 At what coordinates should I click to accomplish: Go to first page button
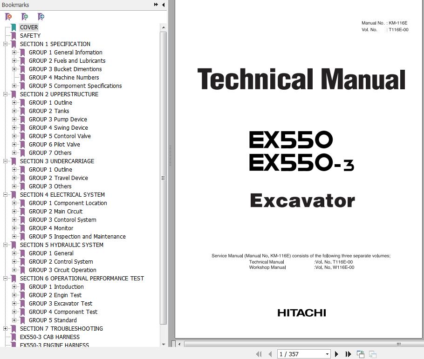pos(259,354)
